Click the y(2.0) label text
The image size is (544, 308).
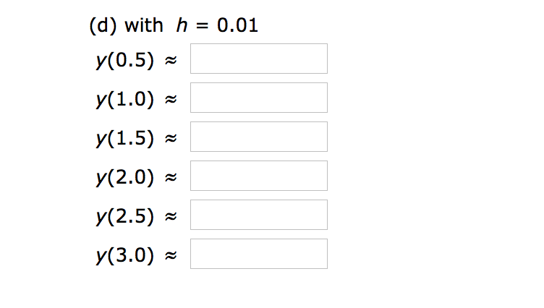click(125, 177)
